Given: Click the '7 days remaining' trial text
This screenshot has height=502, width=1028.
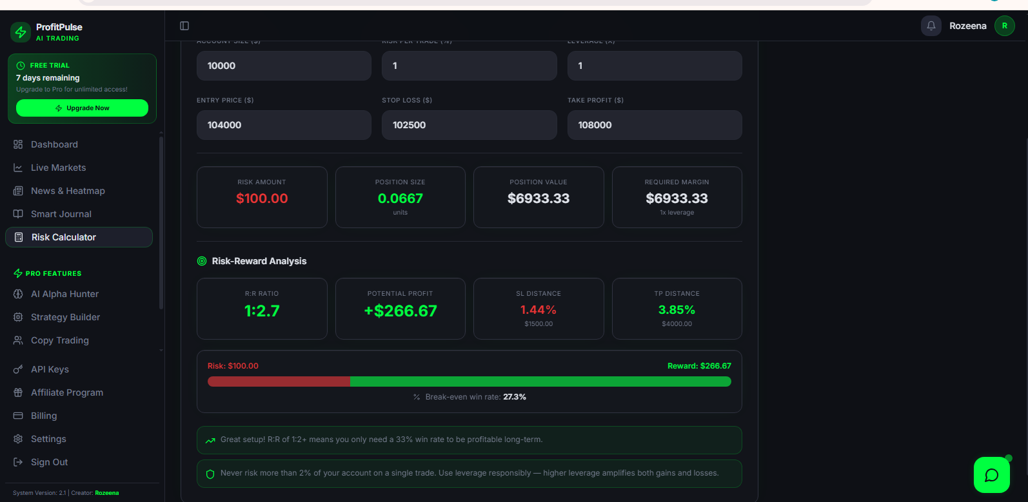Looking at the screenshot, I should tap(48, 78).
